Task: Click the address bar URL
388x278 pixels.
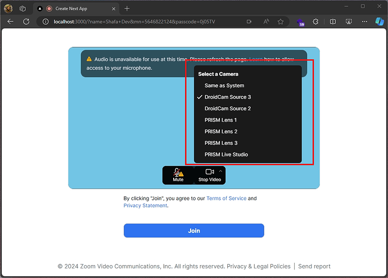Action: click(x=134, y=22)
